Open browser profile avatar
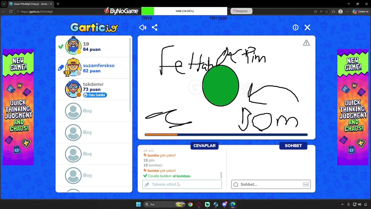 pos(340,12)
